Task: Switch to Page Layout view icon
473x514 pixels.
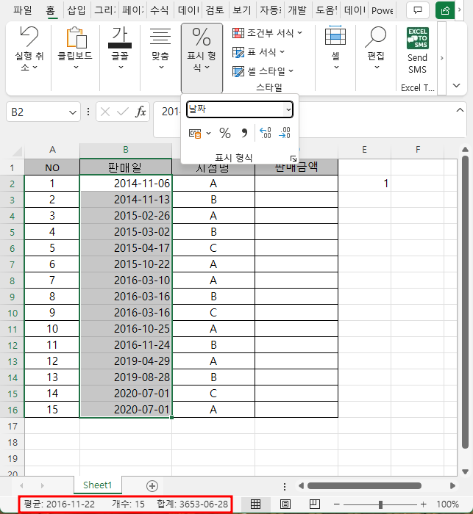Action: (285, 504)
